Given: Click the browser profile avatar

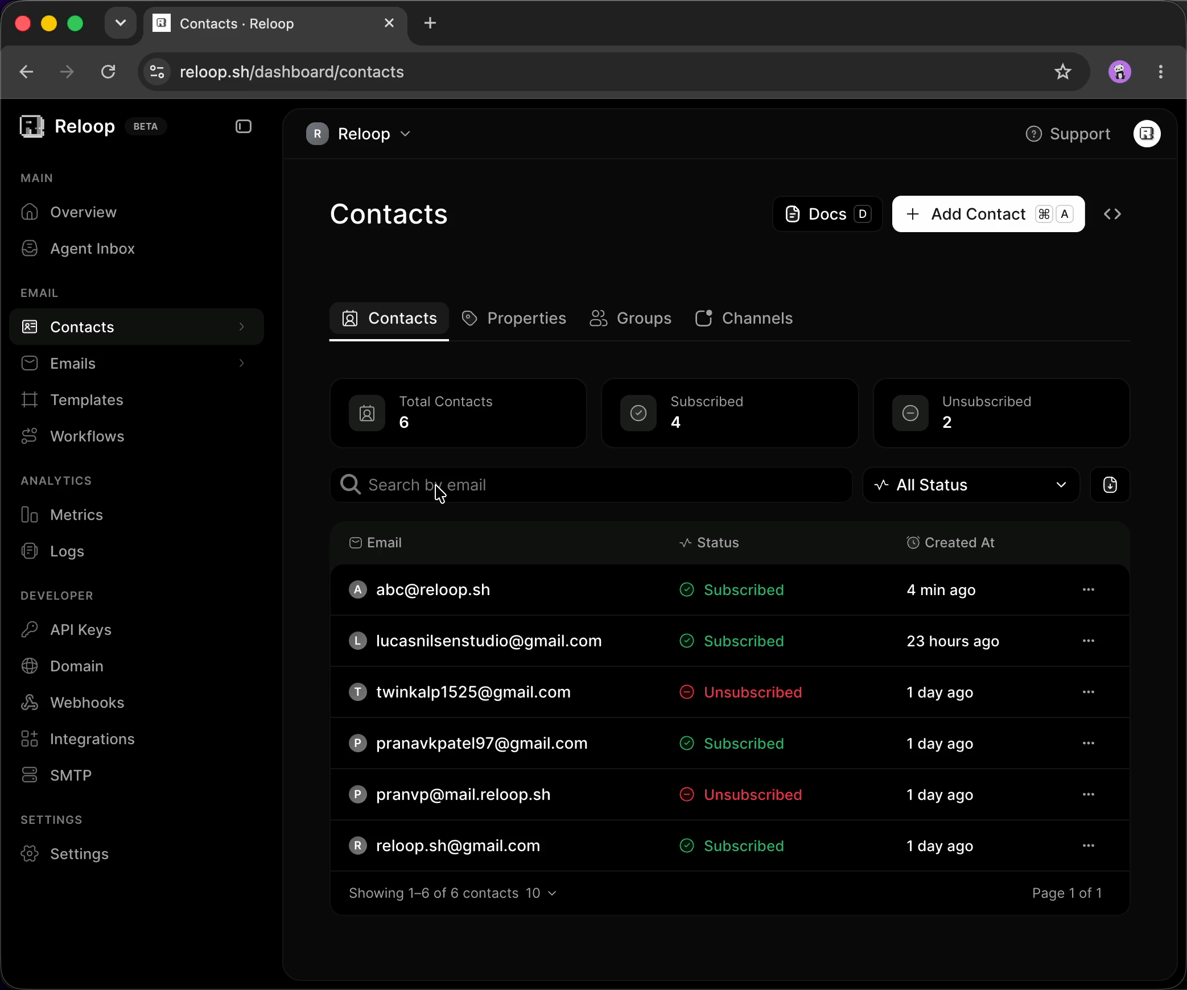Looking at the screenshot, I should coord(1119,72).
